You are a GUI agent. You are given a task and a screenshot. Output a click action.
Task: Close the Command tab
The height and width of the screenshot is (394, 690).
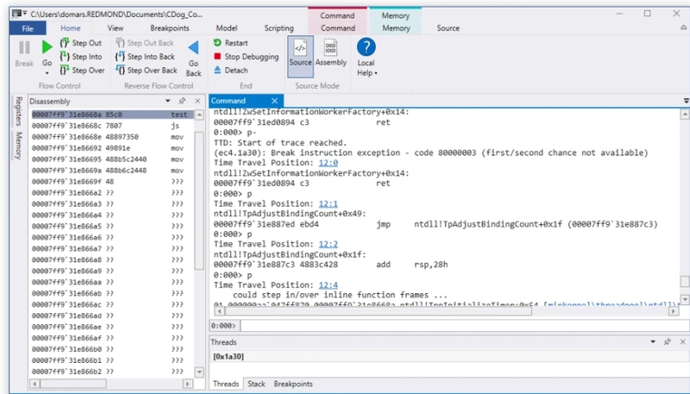click(x=274, y=101)
